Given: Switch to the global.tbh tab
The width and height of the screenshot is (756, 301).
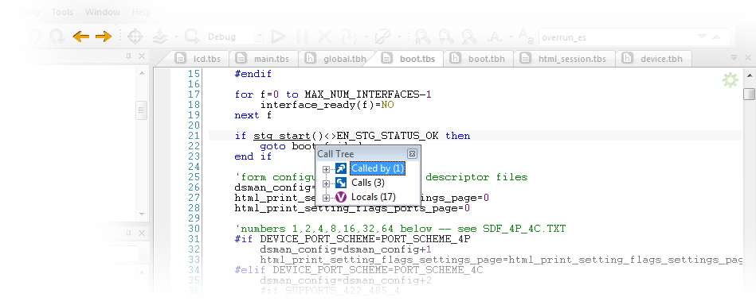Looking at the screenshot, I should point(336,59).
